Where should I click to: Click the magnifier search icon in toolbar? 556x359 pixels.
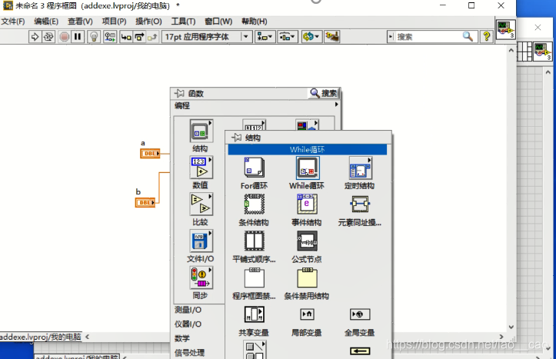point(468,36)
